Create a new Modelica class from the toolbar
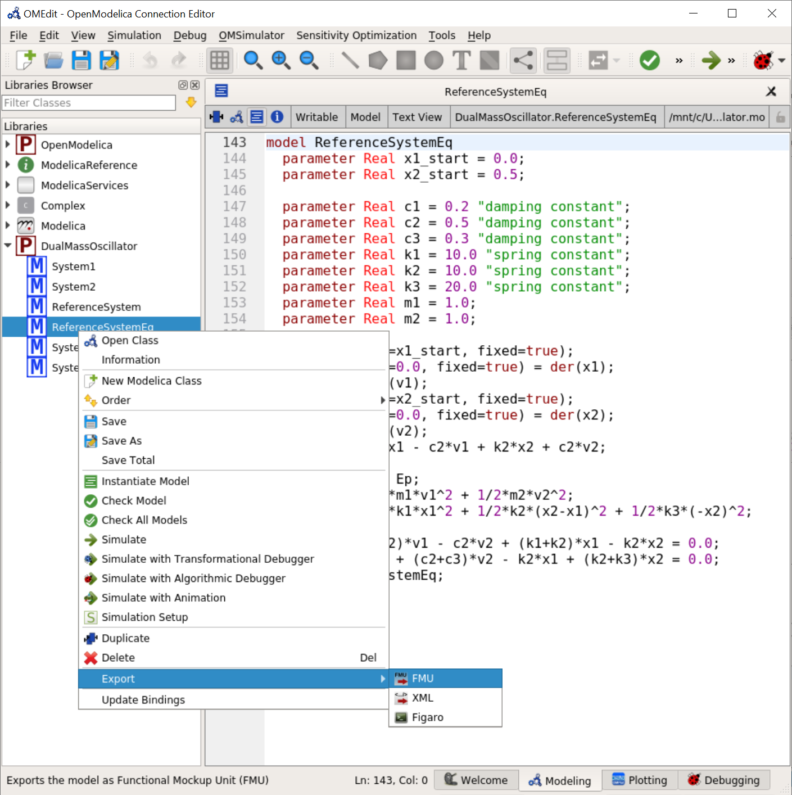792x795 pixels. click(25, 60)
